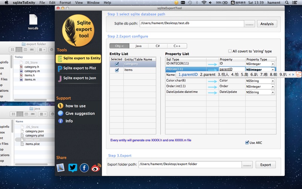
Task: Open Sqlite export to Entity tool
Action: 79,59
